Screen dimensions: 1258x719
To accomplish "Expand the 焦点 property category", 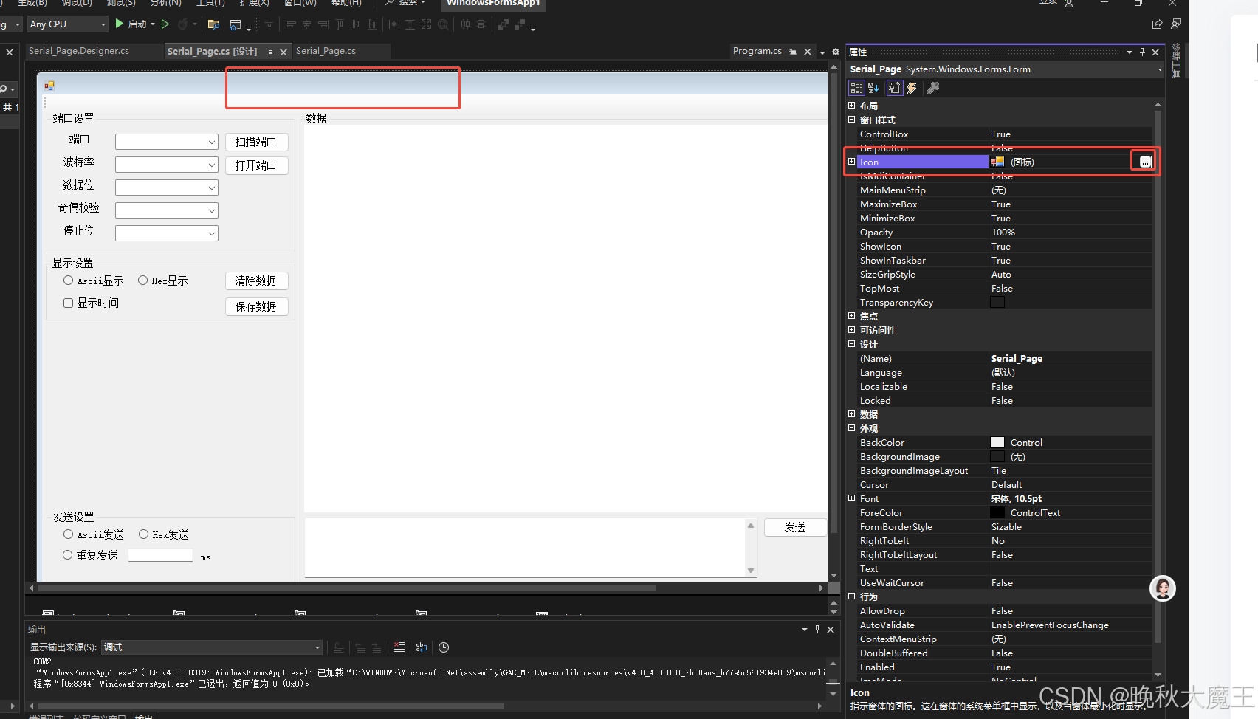I will tap(851, 316).
